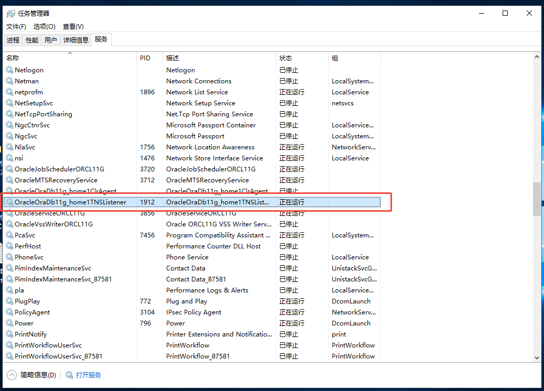The width and height of the screenshot is (544, 391).
Task: Switch to the 进程 tab
Action: pyautogui.click(x=13, y=40)
